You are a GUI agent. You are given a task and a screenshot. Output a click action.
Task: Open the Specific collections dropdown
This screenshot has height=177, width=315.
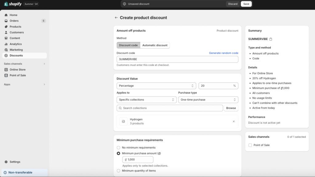(146, 100)
